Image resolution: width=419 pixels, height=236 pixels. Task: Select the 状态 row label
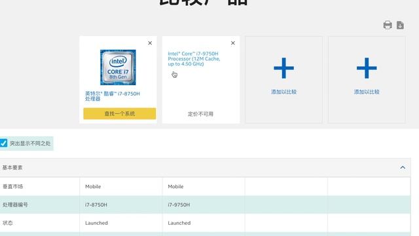[7, 223]
